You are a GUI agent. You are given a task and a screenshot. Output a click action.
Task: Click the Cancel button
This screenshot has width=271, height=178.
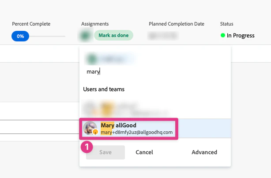(x=144, y=152)
